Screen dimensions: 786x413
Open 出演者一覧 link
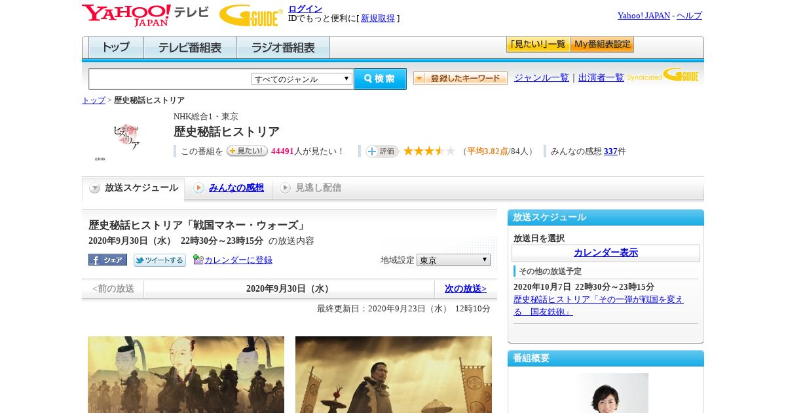601,78
